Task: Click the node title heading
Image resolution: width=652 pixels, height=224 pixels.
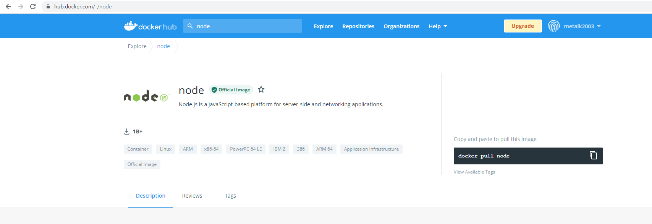Action: (191, 90)
